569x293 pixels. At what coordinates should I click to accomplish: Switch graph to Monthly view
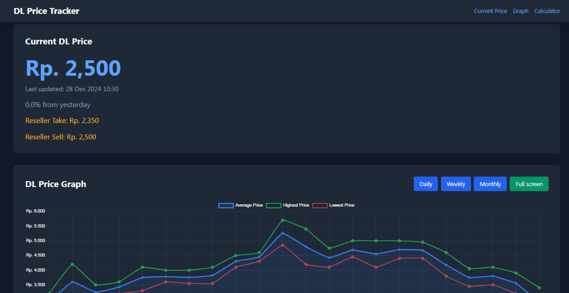(490, 184)
